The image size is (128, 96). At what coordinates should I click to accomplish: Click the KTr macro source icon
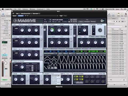(76, 77)
